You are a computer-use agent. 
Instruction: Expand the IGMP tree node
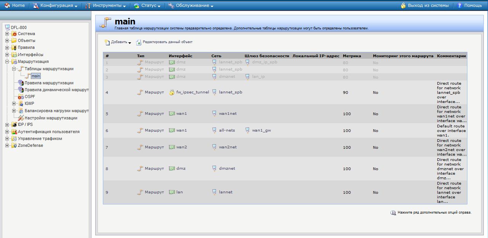pos(14,104)
